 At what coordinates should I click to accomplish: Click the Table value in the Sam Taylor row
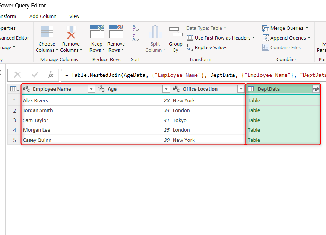254,120
